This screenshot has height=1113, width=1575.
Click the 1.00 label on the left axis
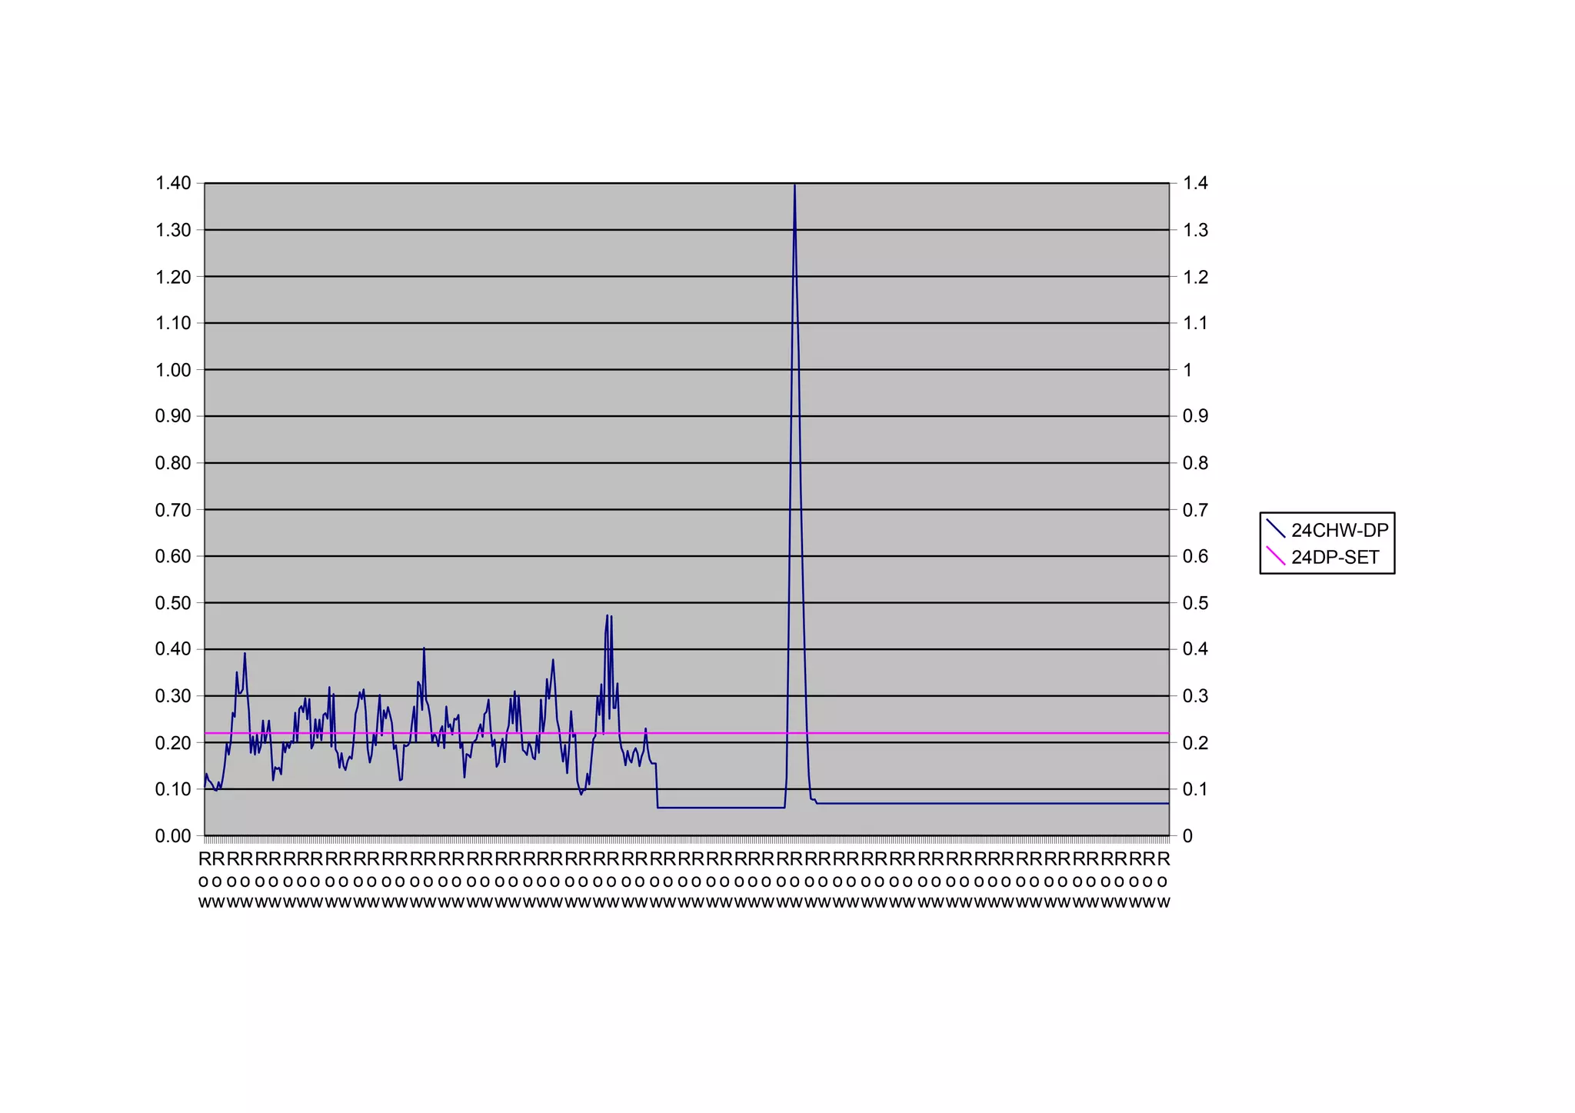tap(173, 370)
